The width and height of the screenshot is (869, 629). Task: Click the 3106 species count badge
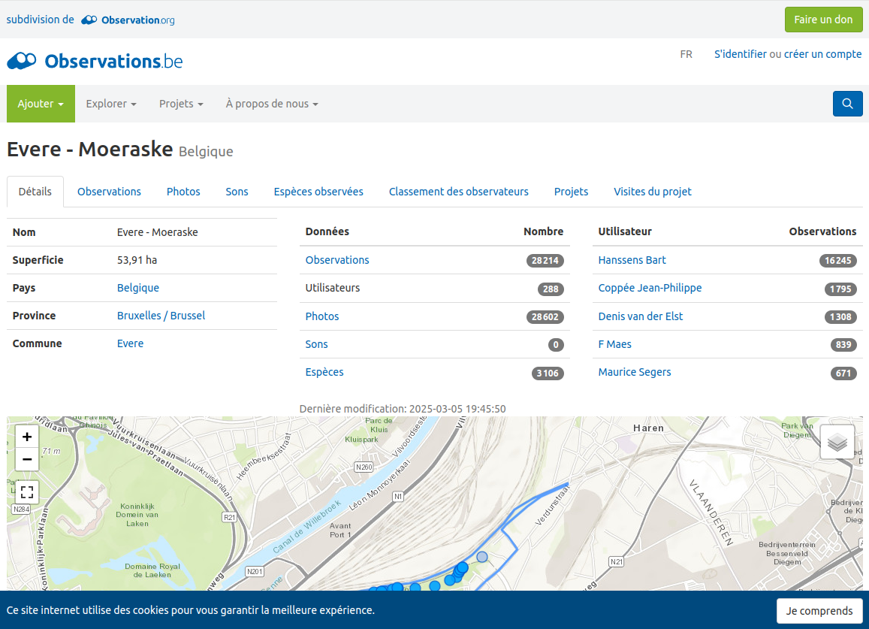548,373
